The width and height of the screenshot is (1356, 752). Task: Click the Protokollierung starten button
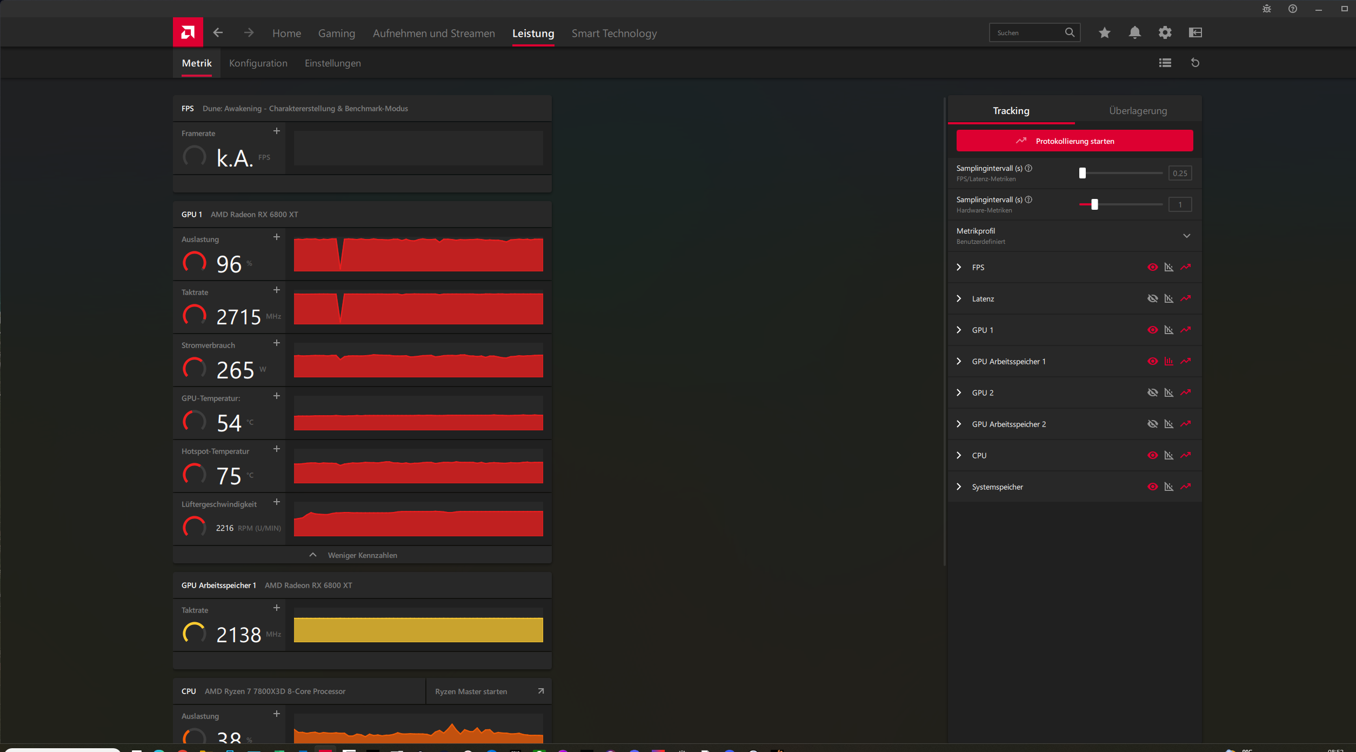coord(1074,141)
